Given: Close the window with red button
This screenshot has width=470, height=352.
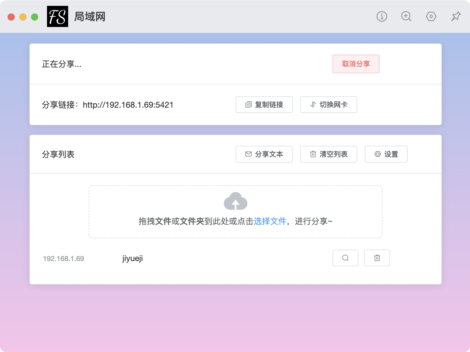Looking at the screenshot, I should 11,17.
